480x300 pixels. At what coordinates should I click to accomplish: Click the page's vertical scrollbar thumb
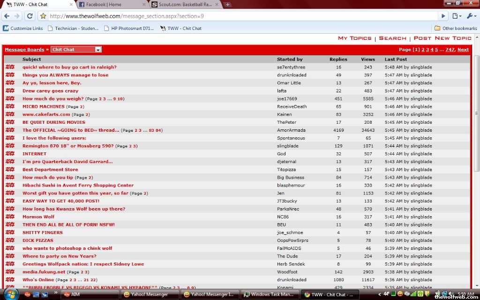pyautogui.click(x=477, y=112)
